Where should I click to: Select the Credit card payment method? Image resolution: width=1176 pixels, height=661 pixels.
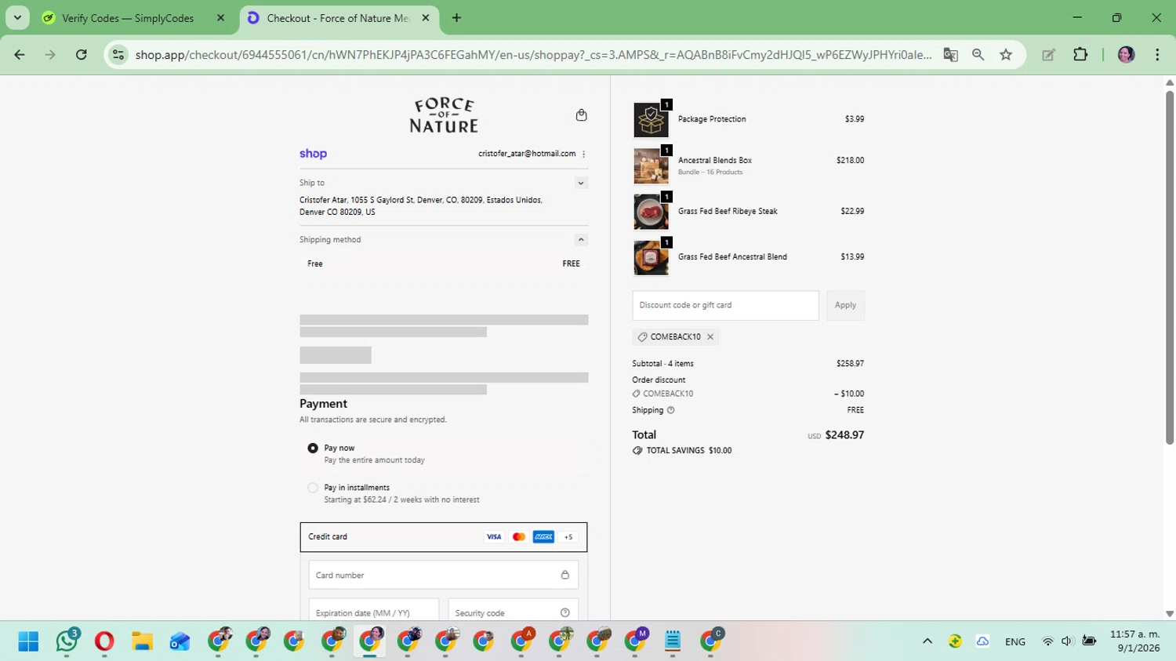444,537
